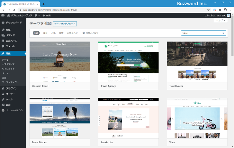Click the WordPress logo in admin bar

coord(3,15)
